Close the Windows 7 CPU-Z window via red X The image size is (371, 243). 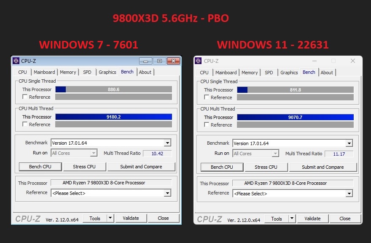(173, 61)
